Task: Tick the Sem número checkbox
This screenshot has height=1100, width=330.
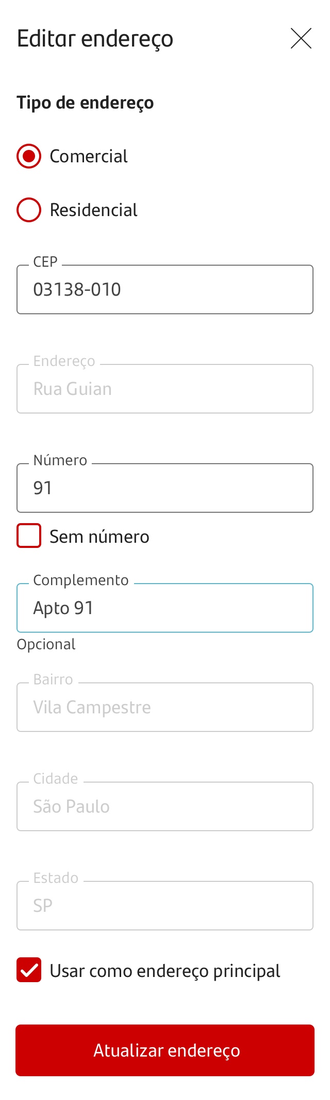Action: [29, 536]
